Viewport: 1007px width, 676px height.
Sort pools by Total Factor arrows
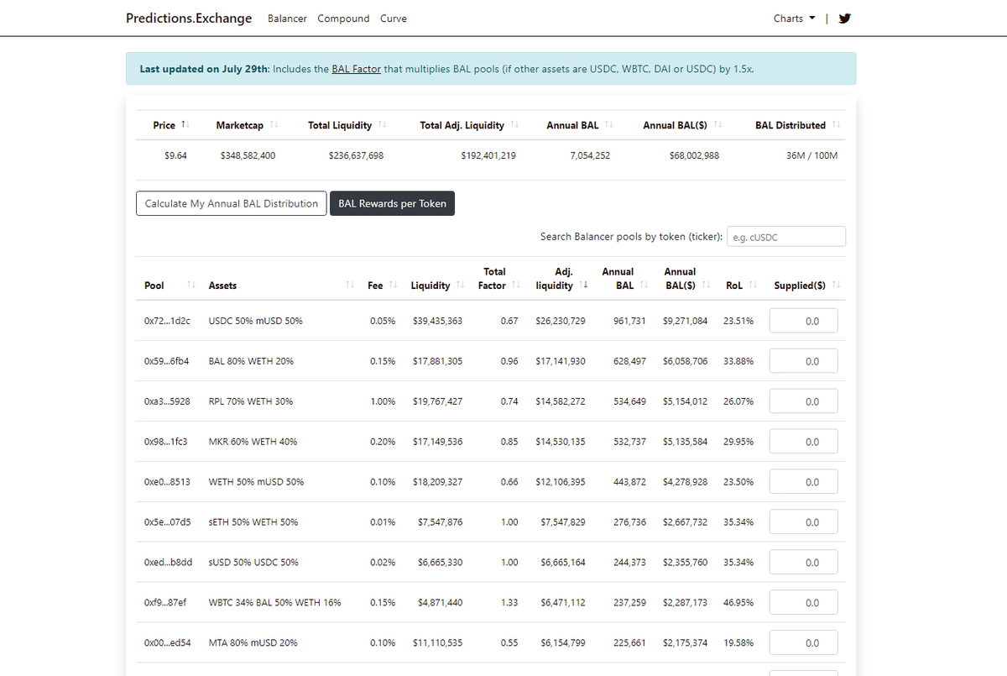(515, 286)
